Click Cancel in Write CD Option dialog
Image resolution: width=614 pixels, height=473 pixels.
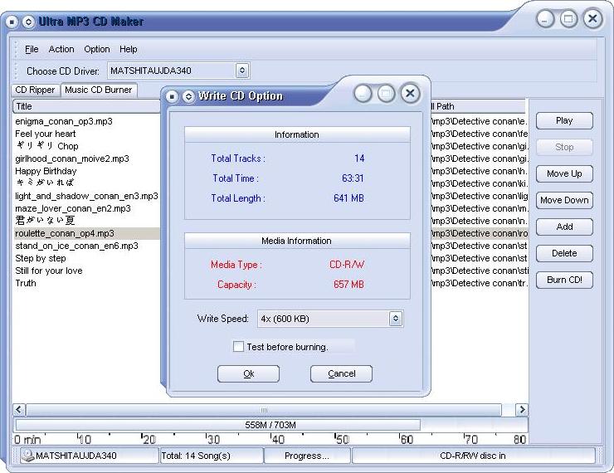pos(342,373)
